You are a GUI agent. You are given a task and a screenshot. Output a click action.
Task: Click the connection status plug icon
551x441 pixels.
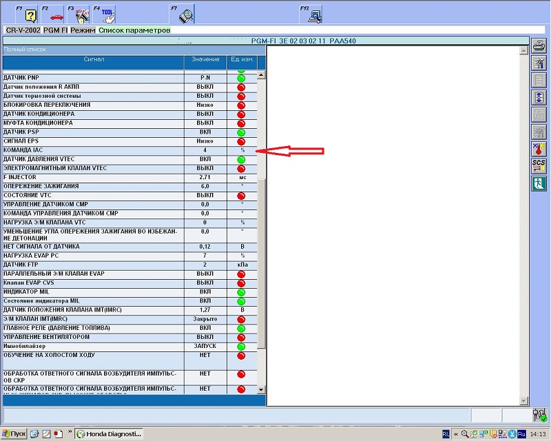pos(539,415)
